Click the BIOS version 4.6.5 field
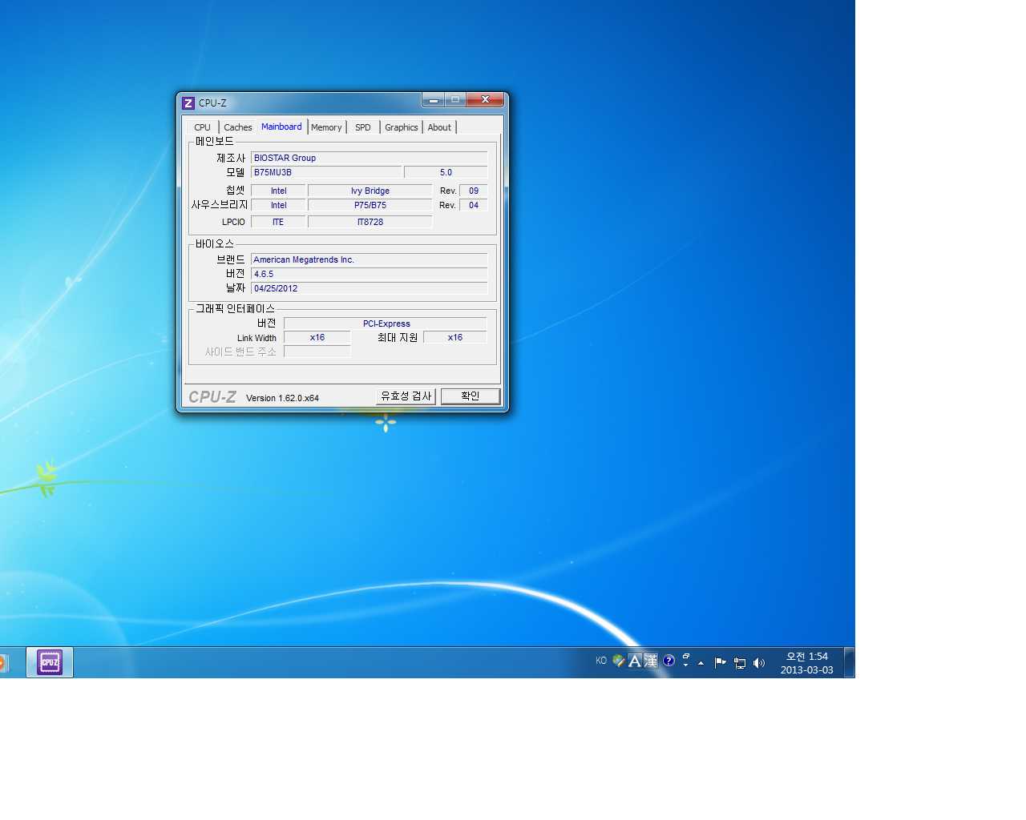This screenshot has width=1026, height=820. (369, 274)
